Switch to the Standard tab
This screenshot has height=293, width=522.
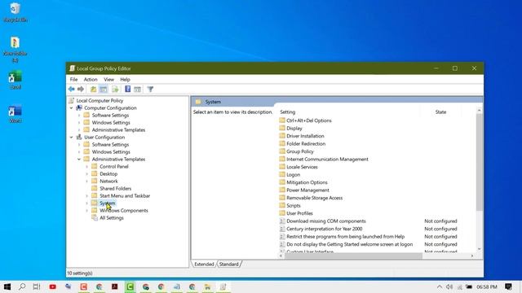(228, 264)
